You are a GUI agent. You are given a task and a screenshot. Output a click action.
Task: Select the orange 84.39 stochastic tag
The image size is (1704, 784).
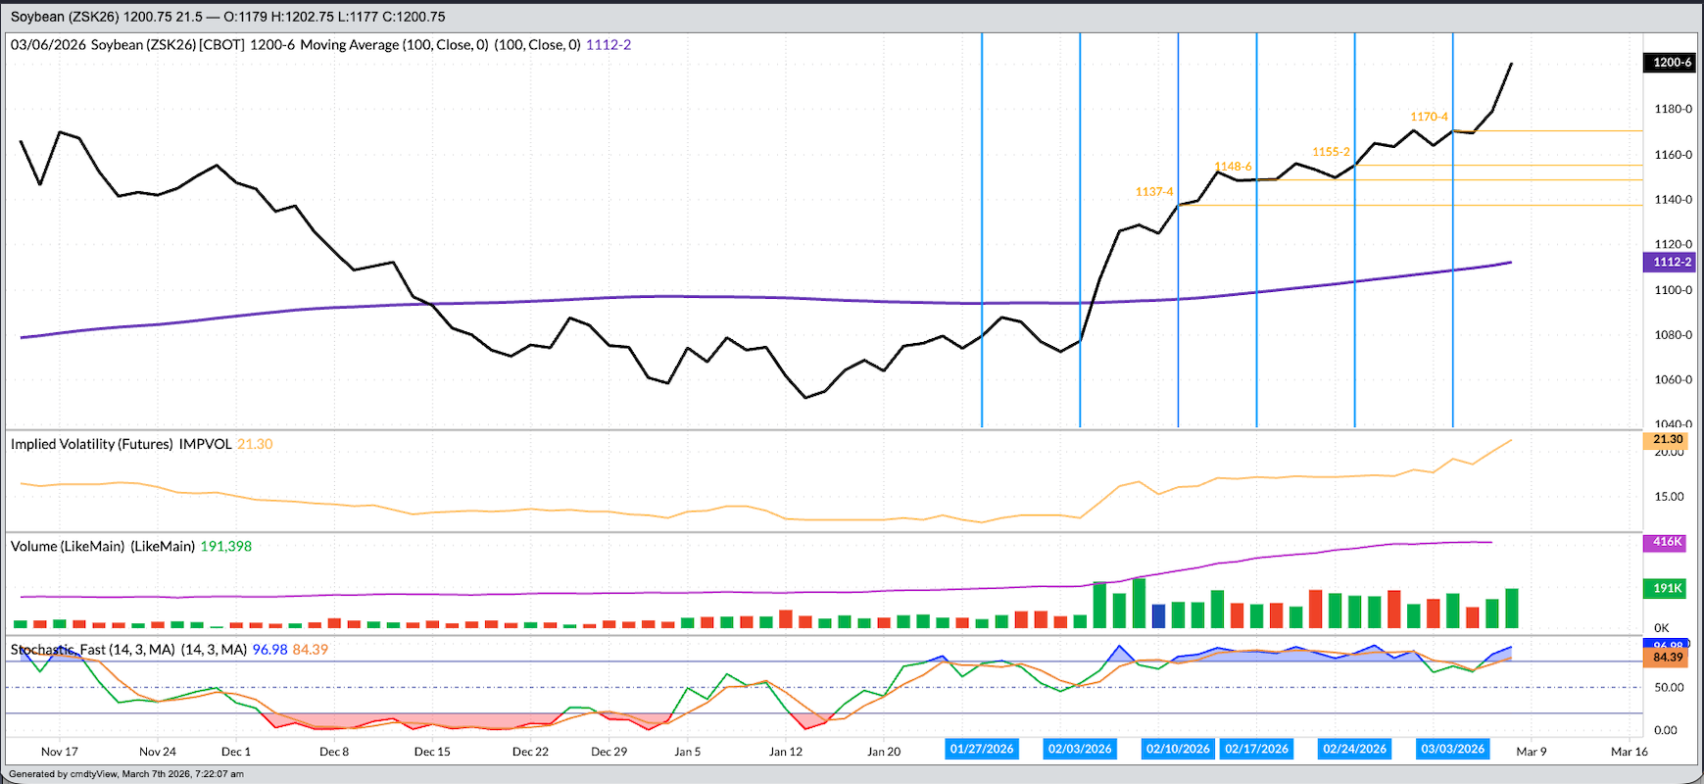tap(1667, 658)
